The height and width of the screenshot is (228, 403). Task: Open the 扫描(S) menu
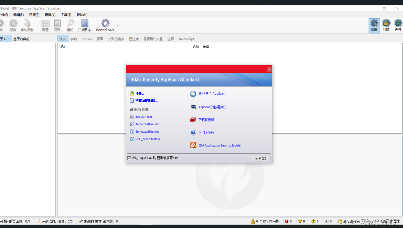click(34, 15)
